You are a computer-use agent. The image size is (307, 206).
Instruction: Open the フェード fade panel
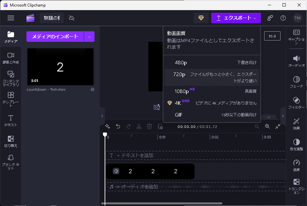pyautogui.click(x=297, y=82)
